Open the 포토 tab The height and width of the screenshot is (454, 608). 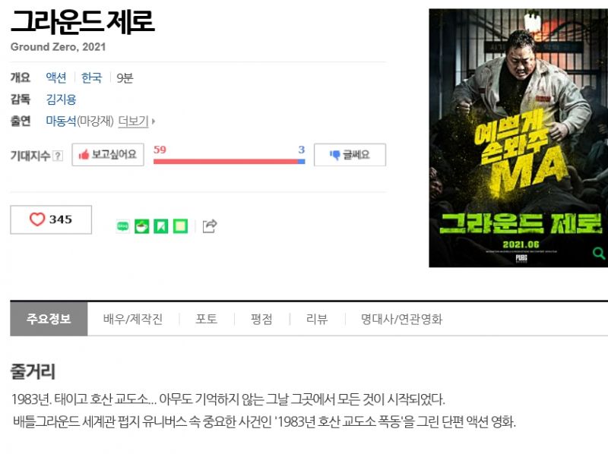coord(206,319)
